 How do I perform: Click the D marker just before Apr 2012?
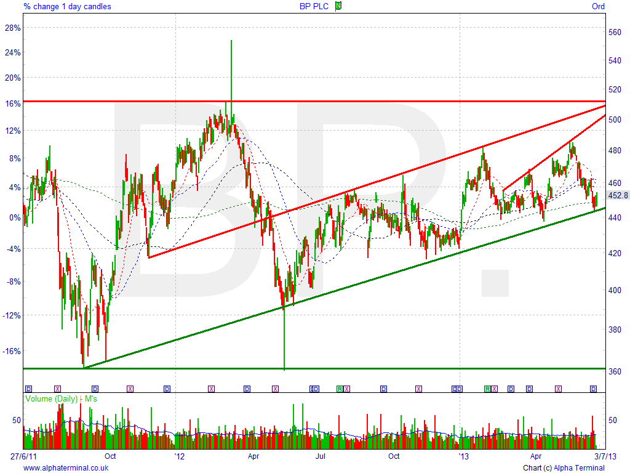(x=247, y=389)
